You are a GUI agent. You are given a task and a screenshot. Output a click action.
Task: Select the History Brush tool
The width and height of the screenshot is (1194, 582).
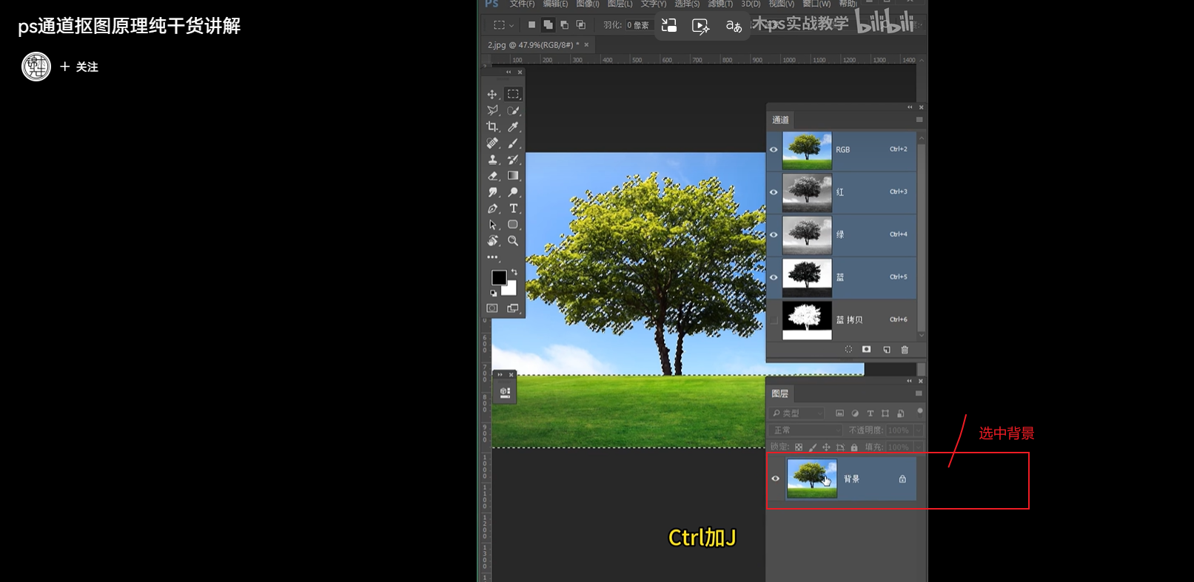coord(513,160)
